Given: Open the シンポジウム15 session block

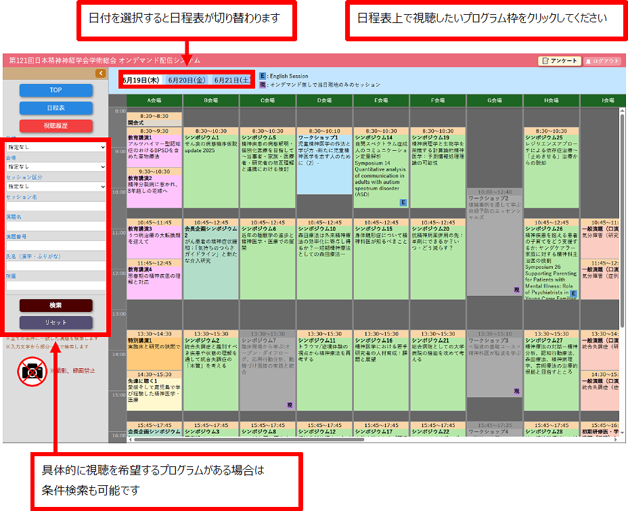Looking at the screenshot, I should 381,259.
